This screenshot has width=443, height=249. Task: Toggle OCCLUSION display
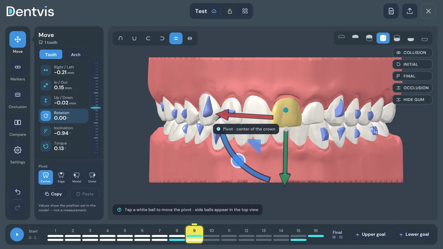pyautogui.click(x=412, y=88)
